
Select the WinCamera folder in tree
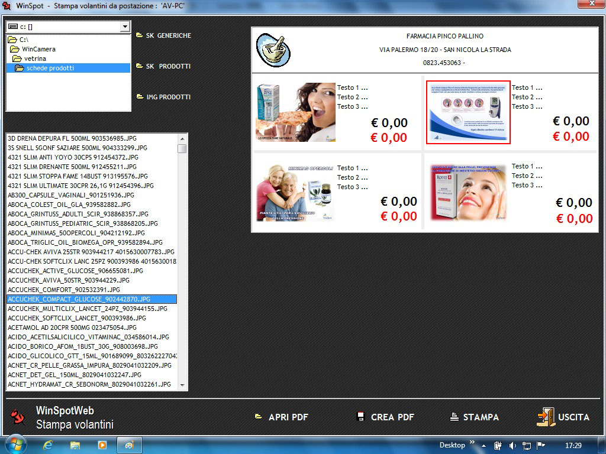(x=38, y=49)
